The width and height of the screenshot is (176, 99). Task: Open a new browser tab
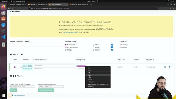click(x=91, y=5)
